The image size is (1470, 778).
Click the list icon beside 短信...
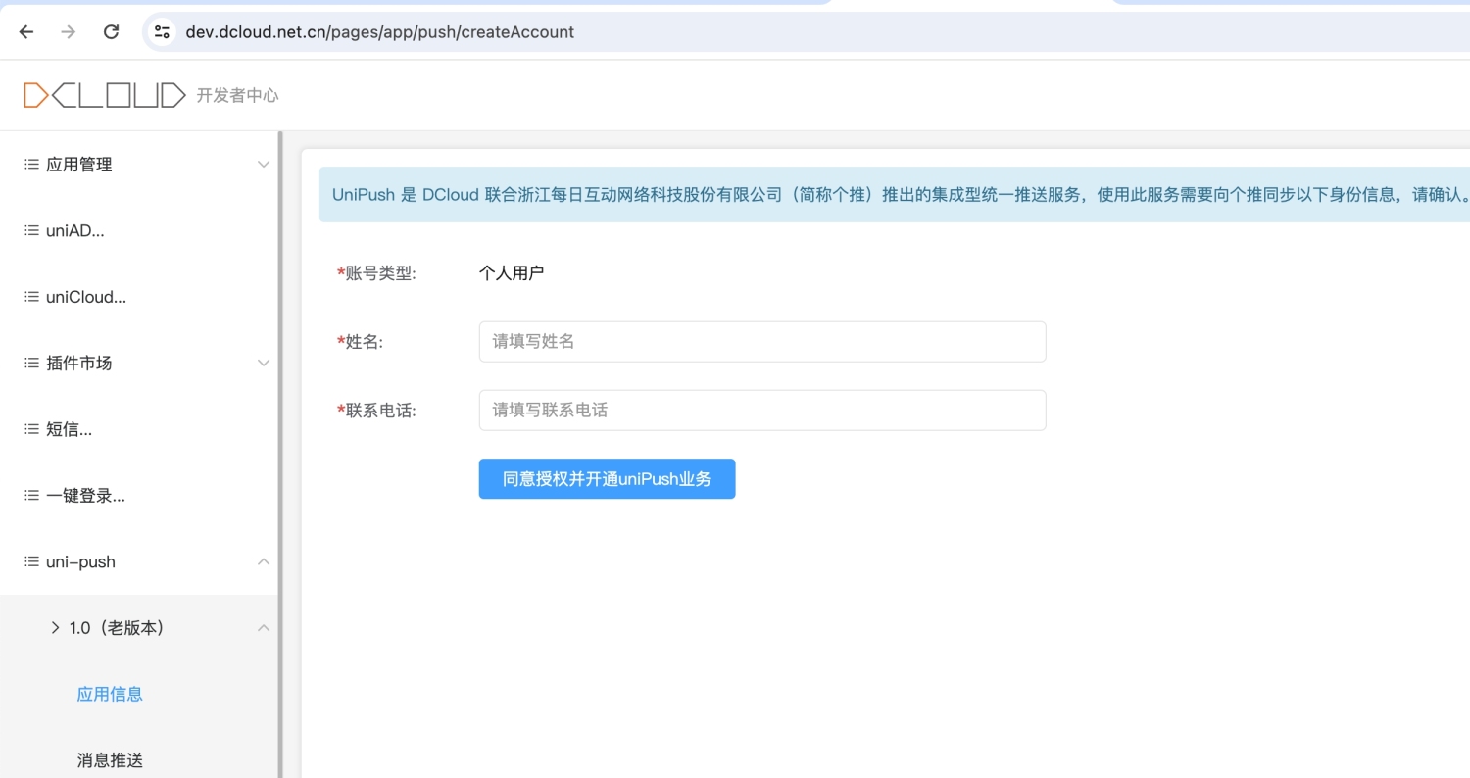pos(31,429)
